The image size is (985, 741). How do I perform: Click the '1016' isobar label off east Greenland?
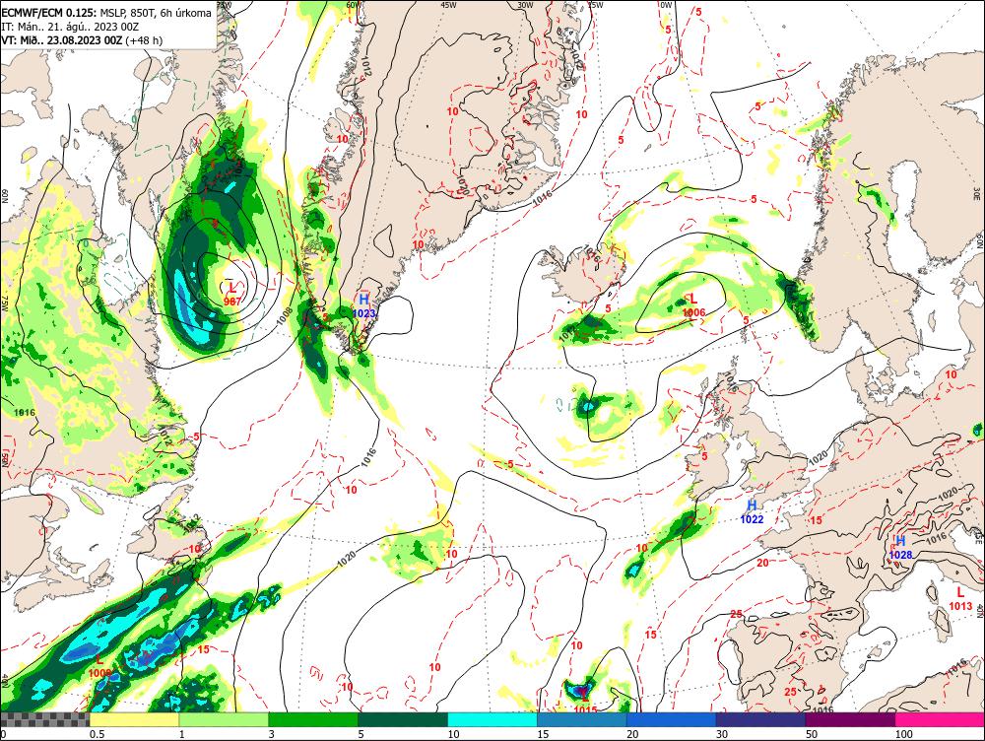[542, 198]
